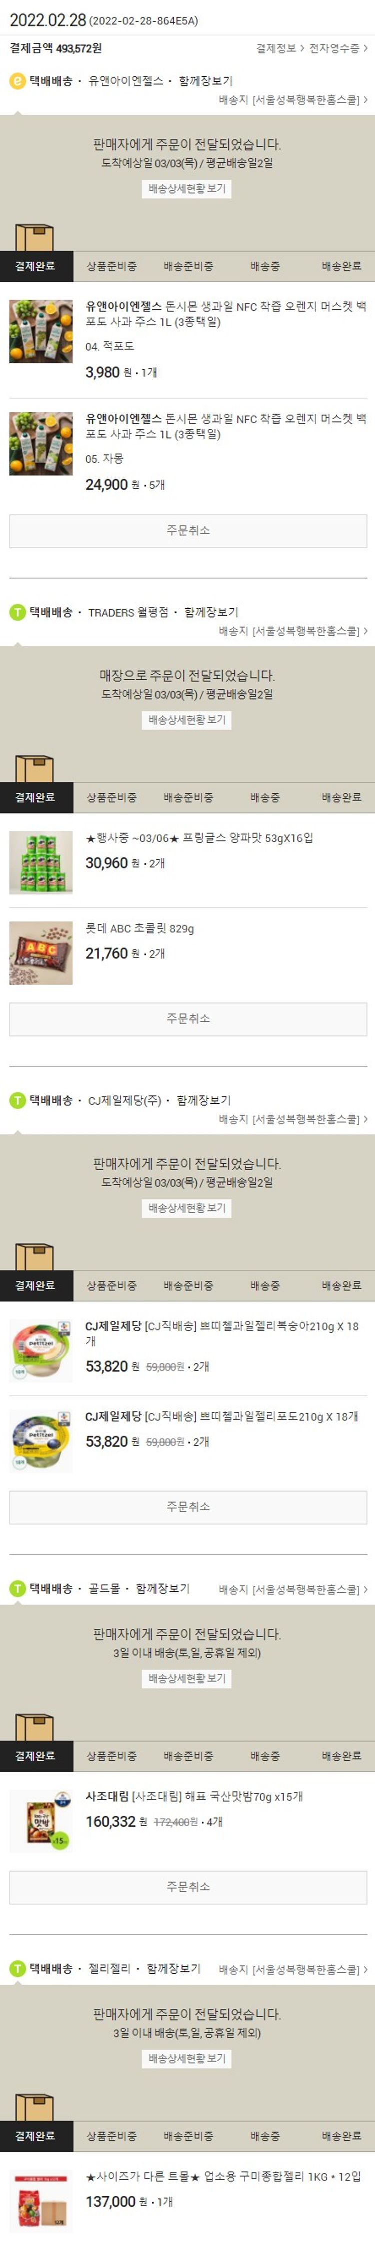Click 배송상세현황 보기 in the TRADERS section
This screenshot has width=375, height=2246.
tap(186, 720)
